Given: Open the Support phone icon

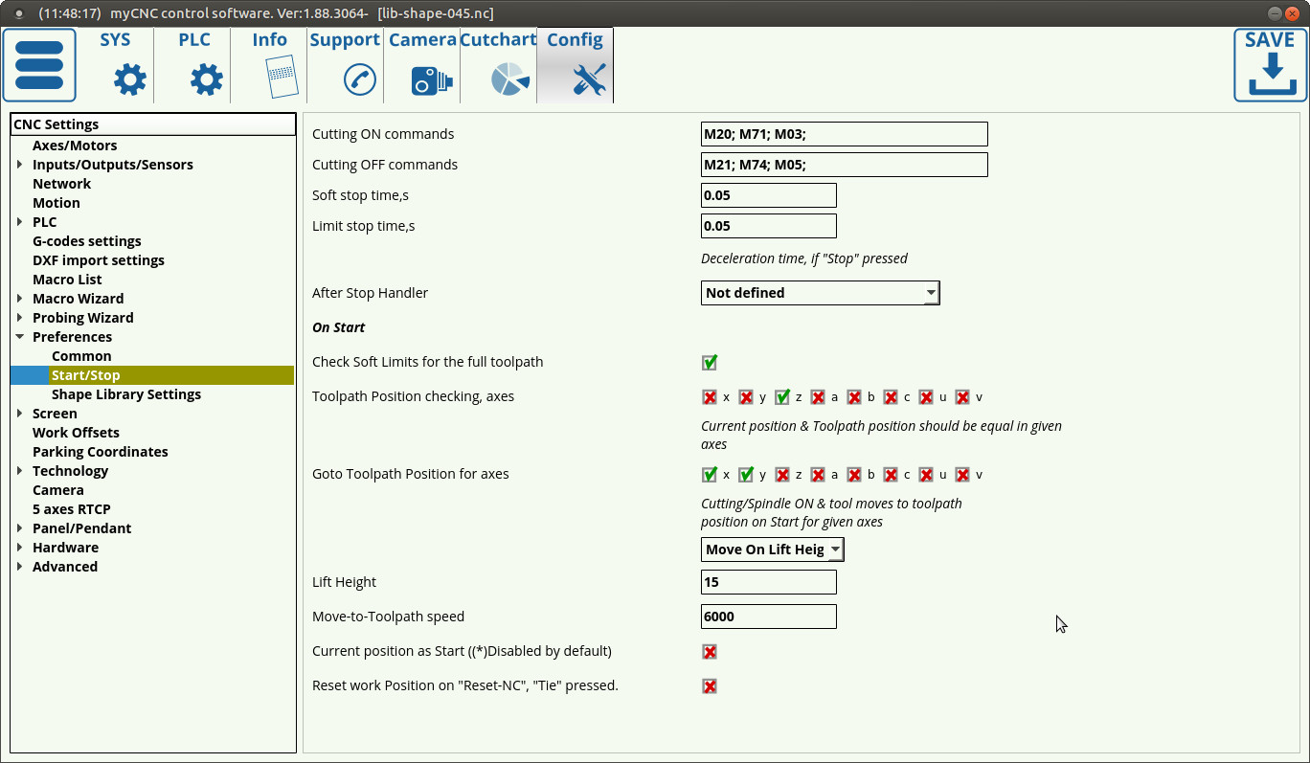Looking at the screenshot, I should 359,79.
